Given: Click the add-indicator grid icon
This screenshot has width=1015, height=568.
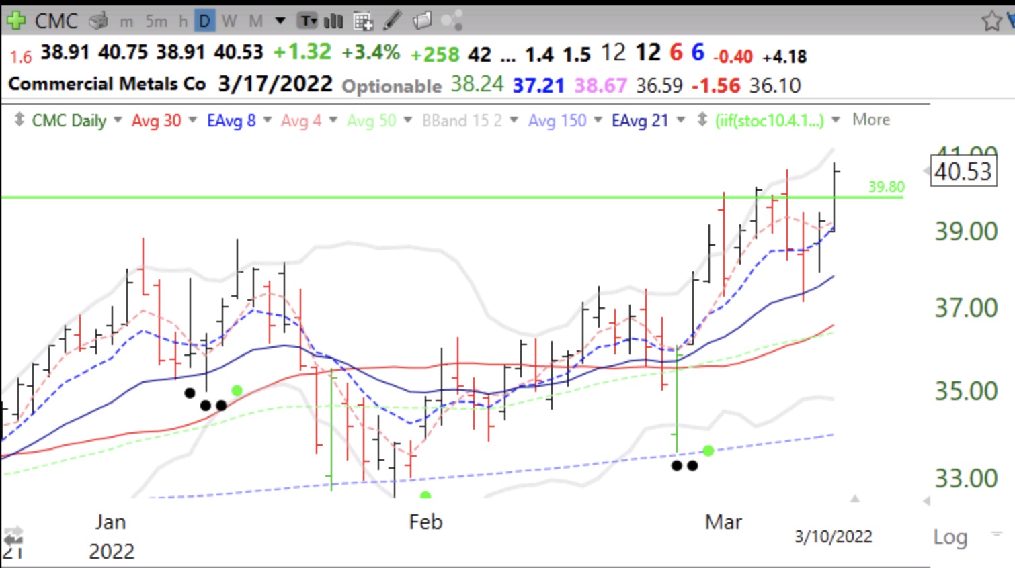Looking at the screenshot, I should pos(363,21).
